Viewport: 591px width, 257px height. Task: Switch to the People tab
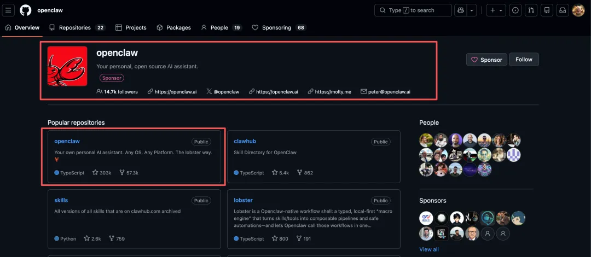(x=221, y=27)
